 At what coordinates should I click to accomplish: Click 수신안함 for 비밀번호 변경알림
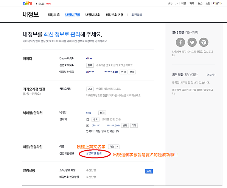click(x=91, y=177)
